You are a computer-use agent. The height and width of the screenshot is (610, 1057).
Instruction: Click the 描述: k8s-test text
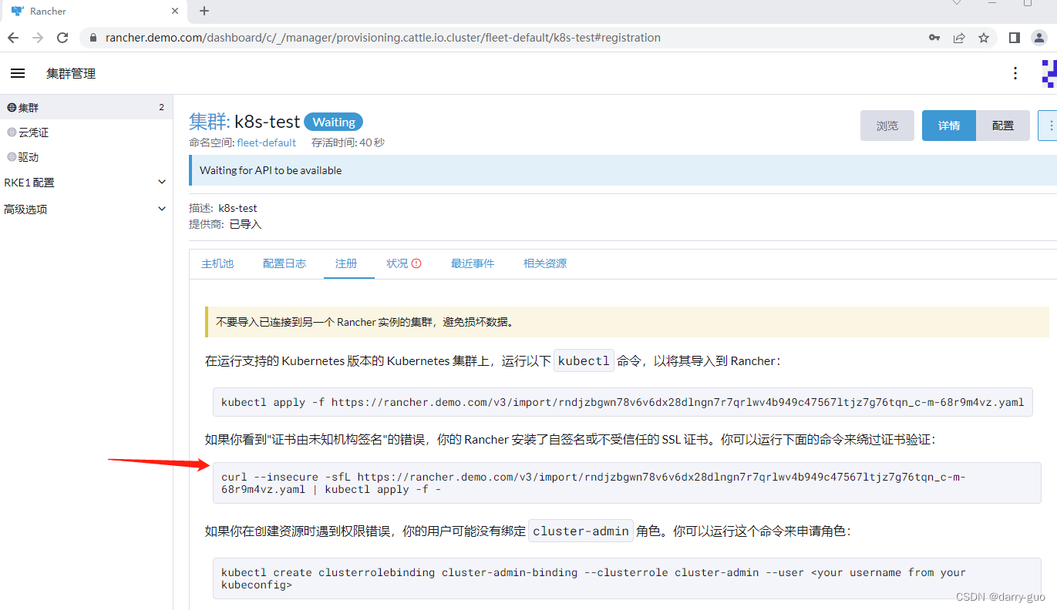[x=223, y=208]
